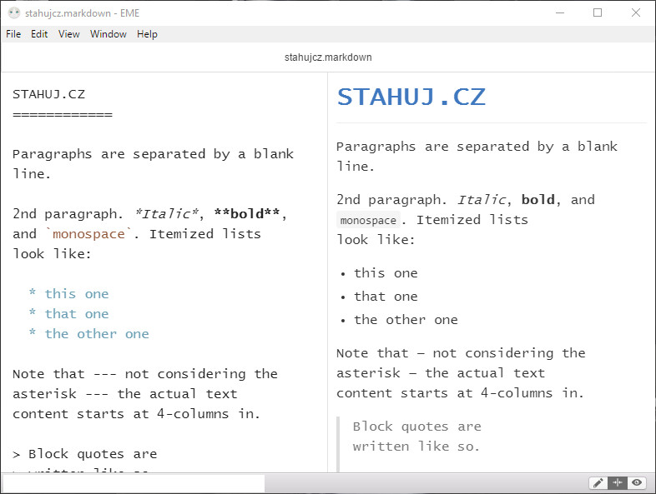Click monospace code chip in preview
Image resolution: width=656 pixels, height=494 pixels.
[x=368, y=220]
